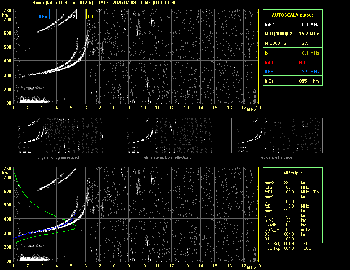Click the 760 km axis label on bottom ionogram

pyautogui.click(x=7, y=169)
